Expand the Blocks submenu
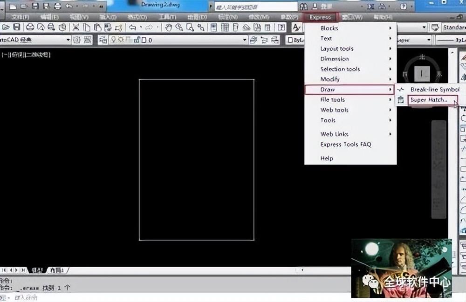 pyautogui.click(x=350, y=28)
